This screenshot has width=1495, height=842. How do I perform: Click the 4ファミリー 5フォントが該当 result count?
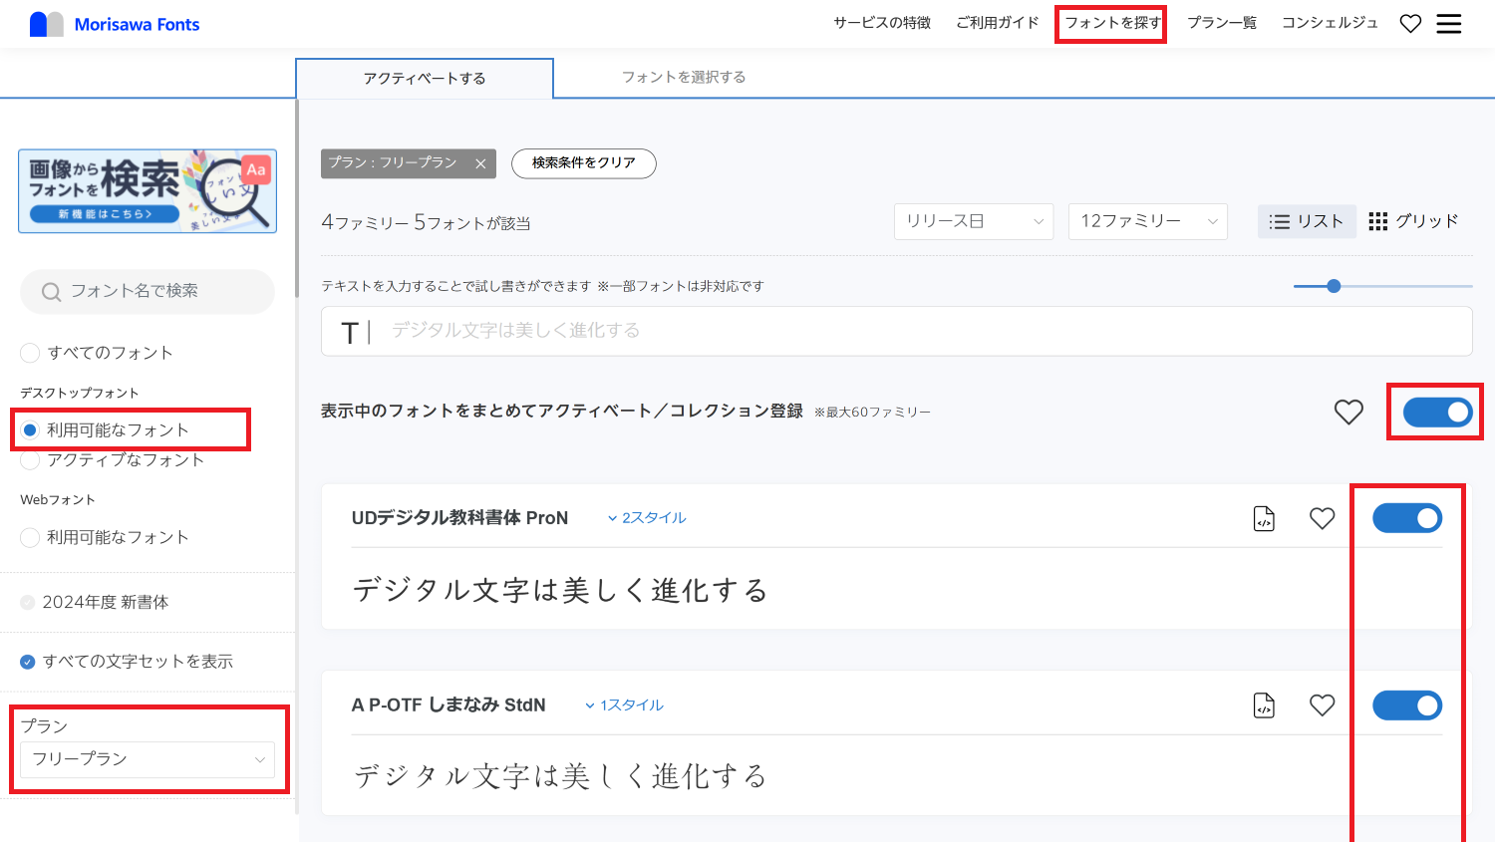(x=426, y=223)
